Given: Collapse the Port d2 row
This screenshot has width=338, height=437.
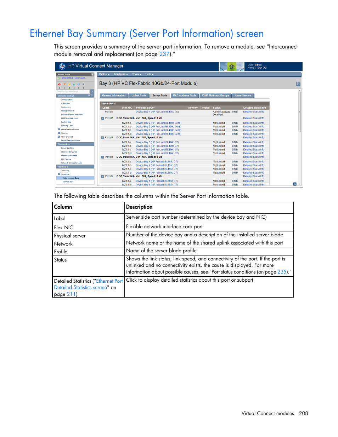Looking at the screenshot, I should pyautogui.click(x=102, y=118).
